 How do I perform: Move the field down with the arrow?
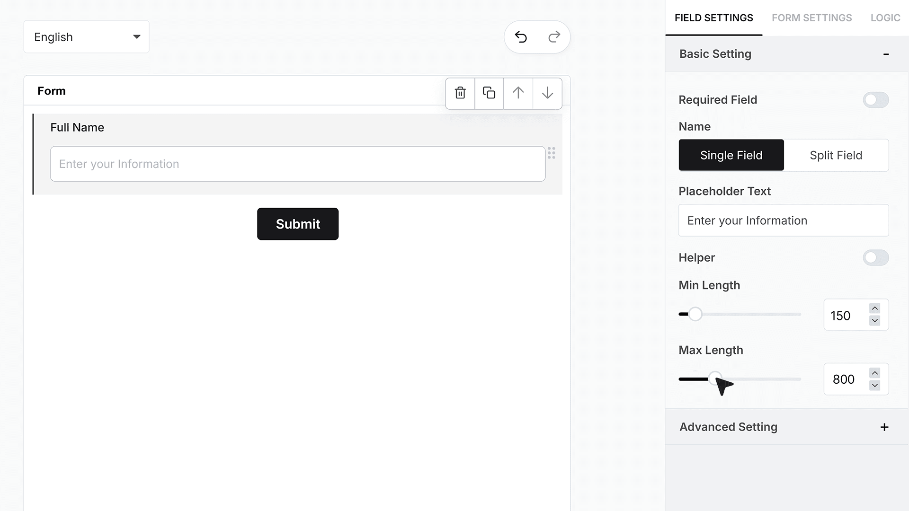[547, 93]
